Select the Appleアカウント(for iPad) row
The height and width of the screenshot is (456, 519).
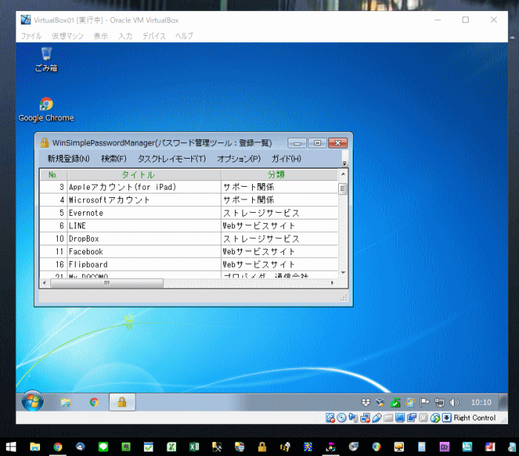tap(188, 187)
